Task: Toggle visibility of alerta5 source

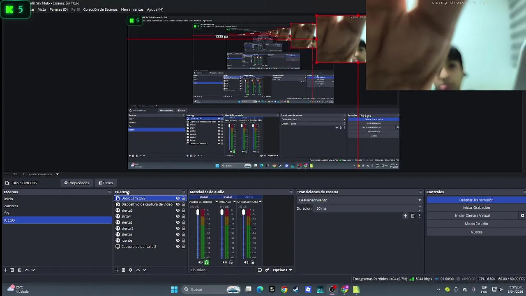Action: coord(178,210)
